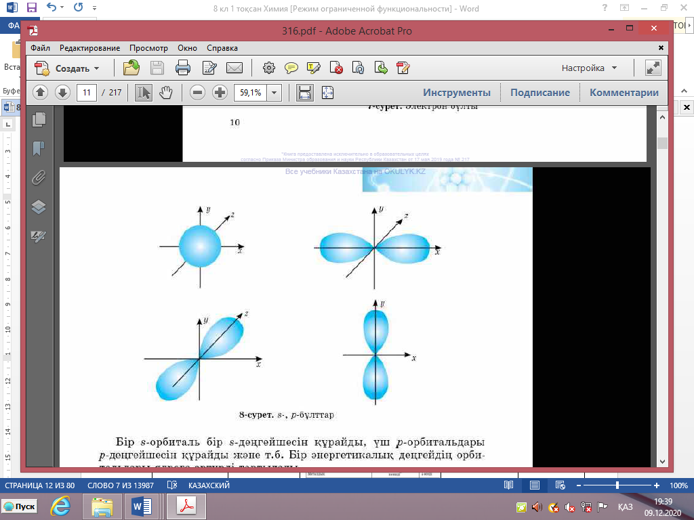The width and height of the screenshot is (694, 520).
Task: Open a file with the folder icon
Action: pyautogui.click(x=131, y=68)
